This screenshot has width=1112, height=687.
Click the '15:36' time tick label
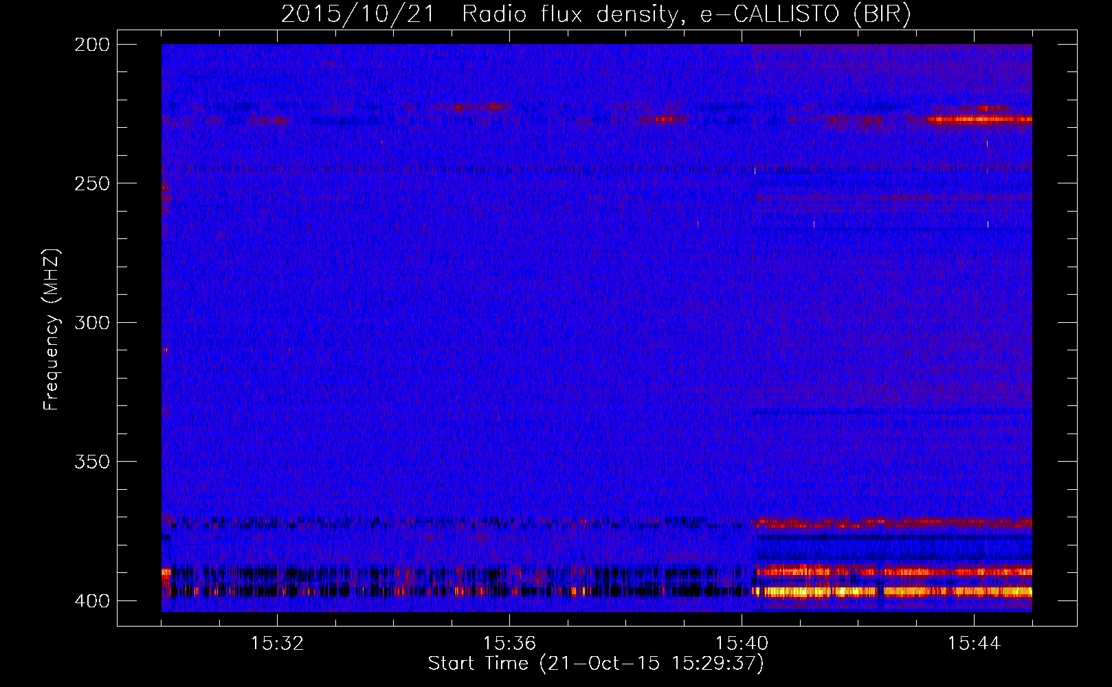509,644
